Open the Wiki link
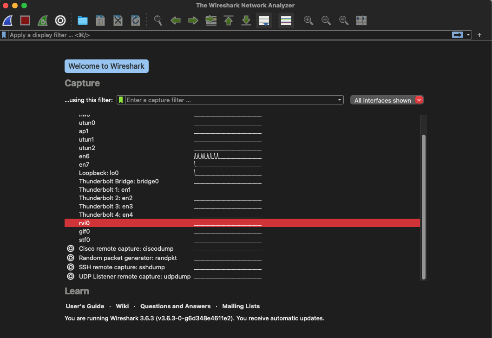This screenshot has height=338, width=492. click(x=122, y=306)
